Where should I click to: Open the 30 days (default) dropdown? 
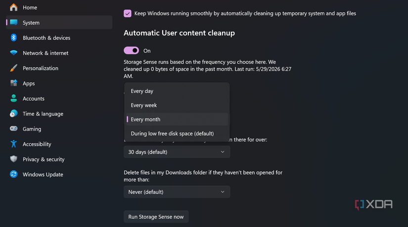pos(177,152)
